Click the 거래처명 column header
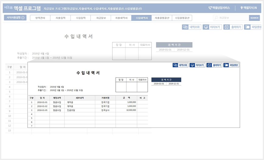 coord(105,98)
